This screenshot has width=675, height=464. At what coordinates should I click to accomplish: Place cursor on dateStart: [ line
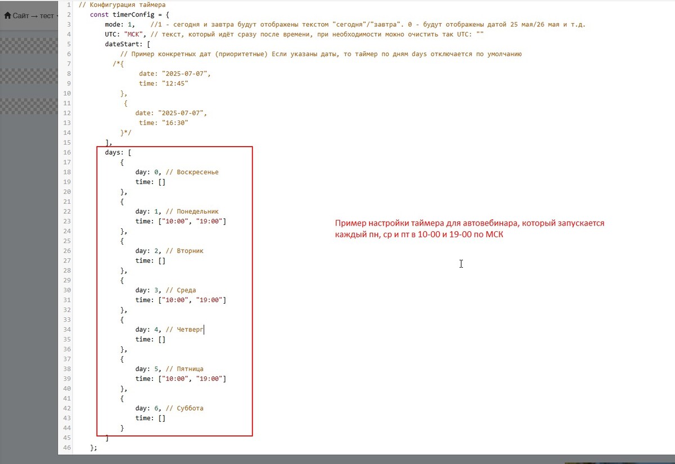click(127, 44)
